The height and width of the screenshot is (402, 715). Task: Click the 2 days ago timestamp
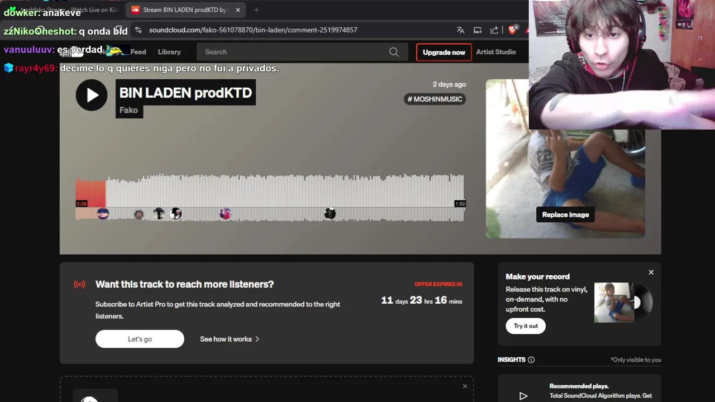[449, 84]
